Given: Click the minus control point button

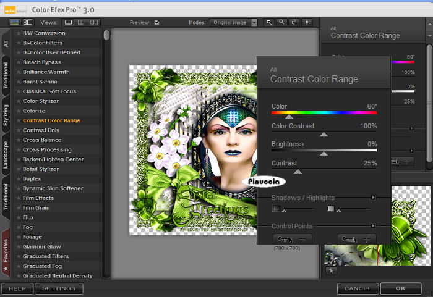Looking at the screenshot, I should (293, 239).
